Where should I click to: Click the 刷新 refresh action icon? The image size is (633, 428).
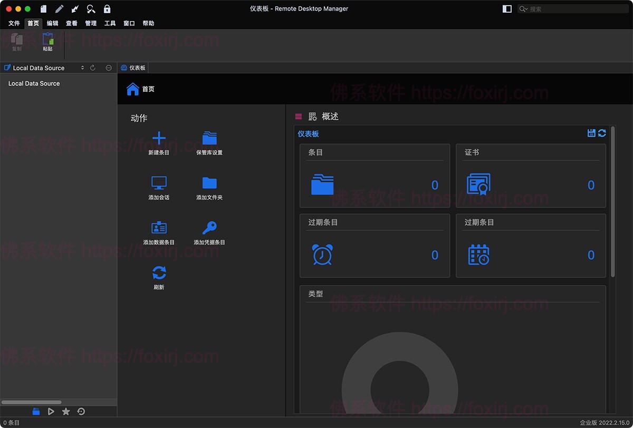coord(159,273)
